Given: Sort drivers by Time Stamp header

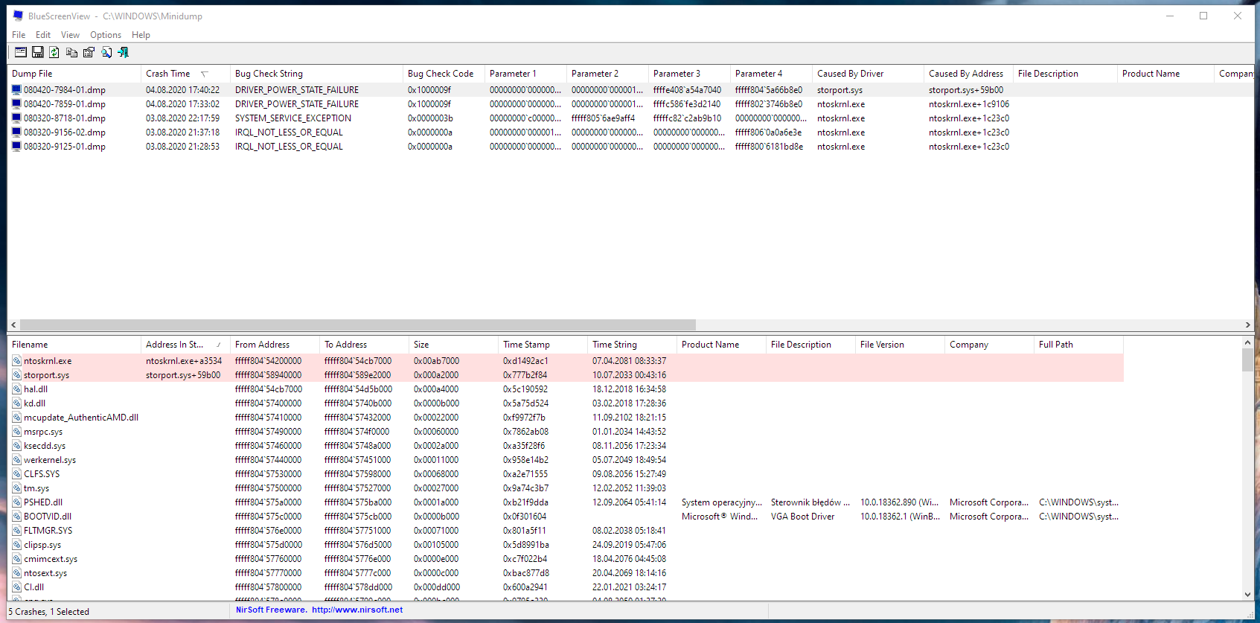Looking at the screenshot, I should pyautogui.click(x=543, y=345).
